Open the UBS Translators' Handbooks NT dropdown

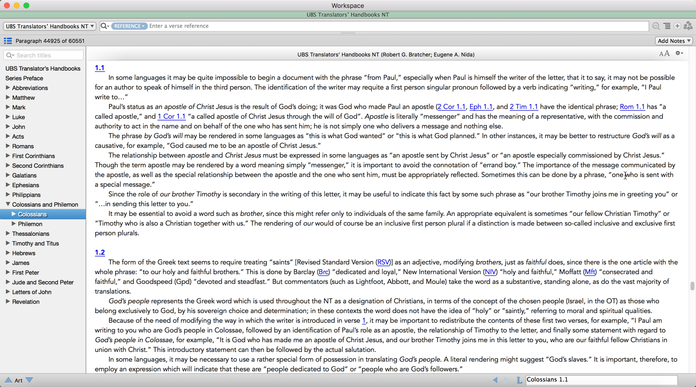pos(49,26)
